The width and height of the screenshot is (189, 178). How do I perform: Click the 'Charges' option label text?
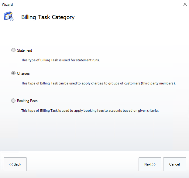[x=23, y=74]
